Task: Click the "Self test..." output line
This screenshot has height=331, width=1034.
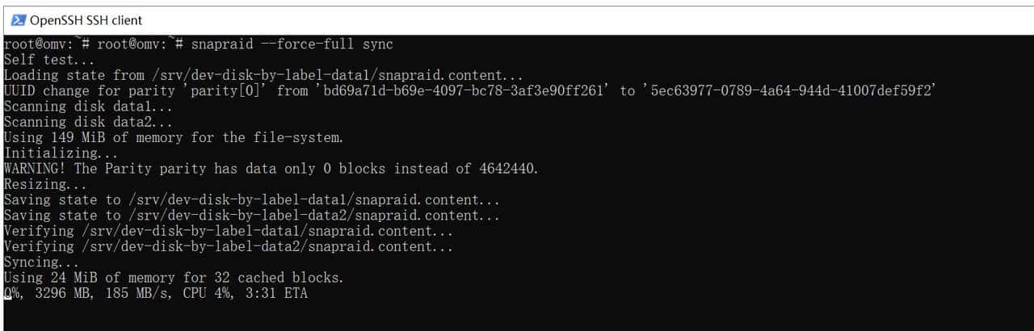Action: (x=48, y=59)
